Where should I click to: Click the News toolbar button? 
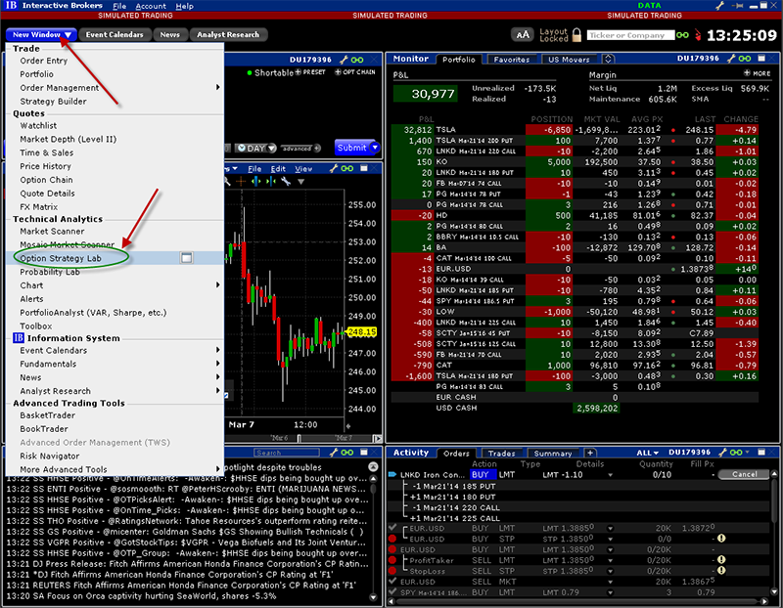coord(169,34)
